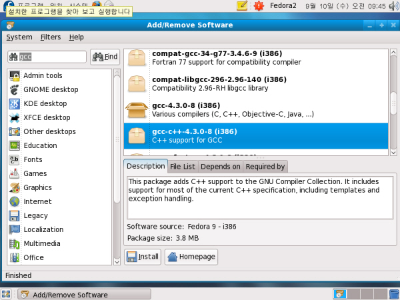
Task: Select the Localization flag icon
Action: click(x=14, y=229)
